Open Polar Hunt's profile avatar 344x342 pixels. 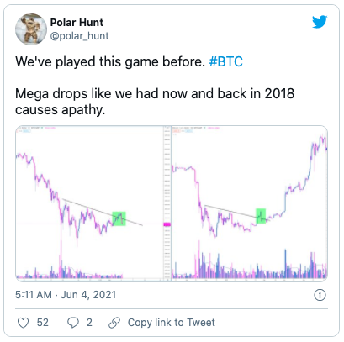pyautogui.click(x=31, y=29)
